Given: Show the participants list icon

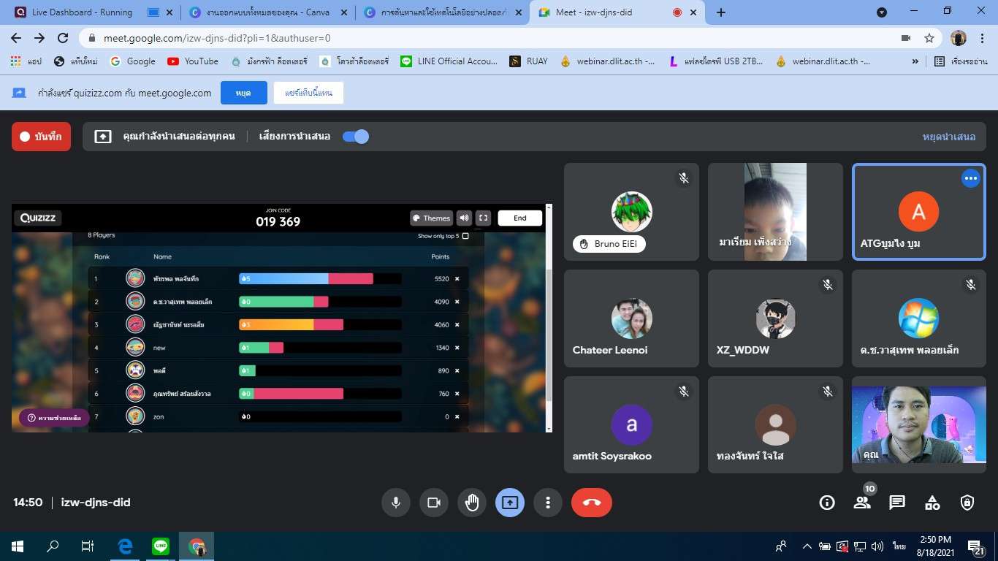Looking at the screenshot, I should [x=862, y=503].
